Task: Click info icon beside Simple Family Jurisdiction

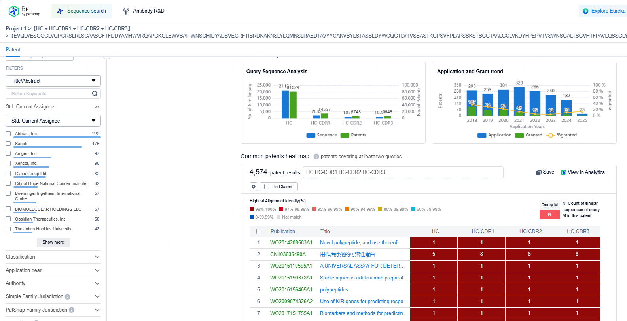Action: [x=68, y=297]
